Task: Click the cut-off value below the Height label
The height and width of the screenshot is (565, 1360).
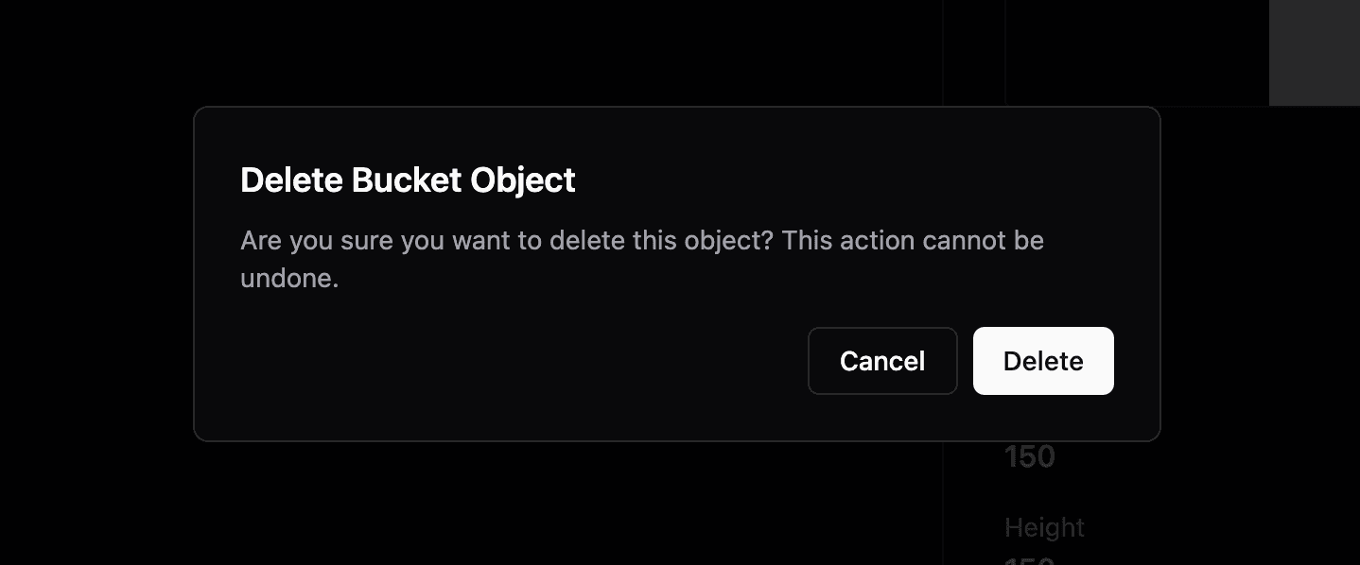Action: pos(1030,559)
